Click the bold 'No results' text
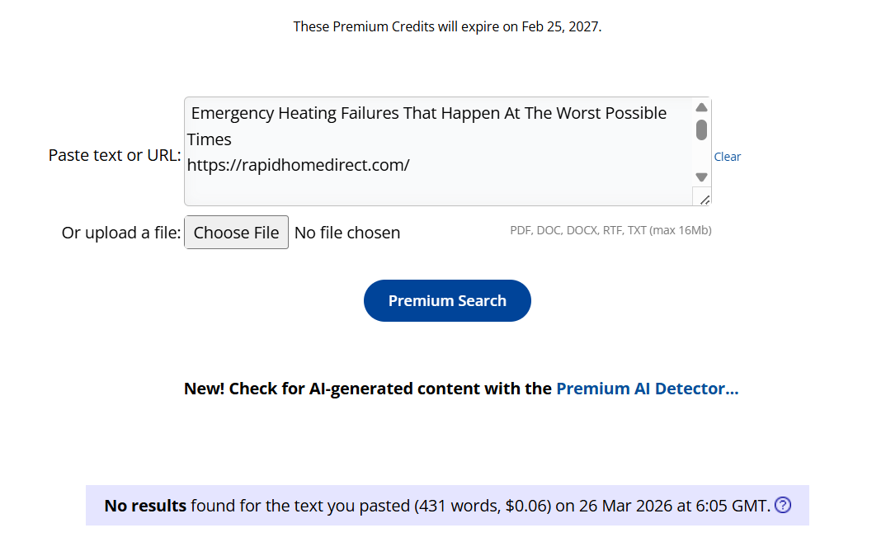The image size is (886, 542). [145, 506]
